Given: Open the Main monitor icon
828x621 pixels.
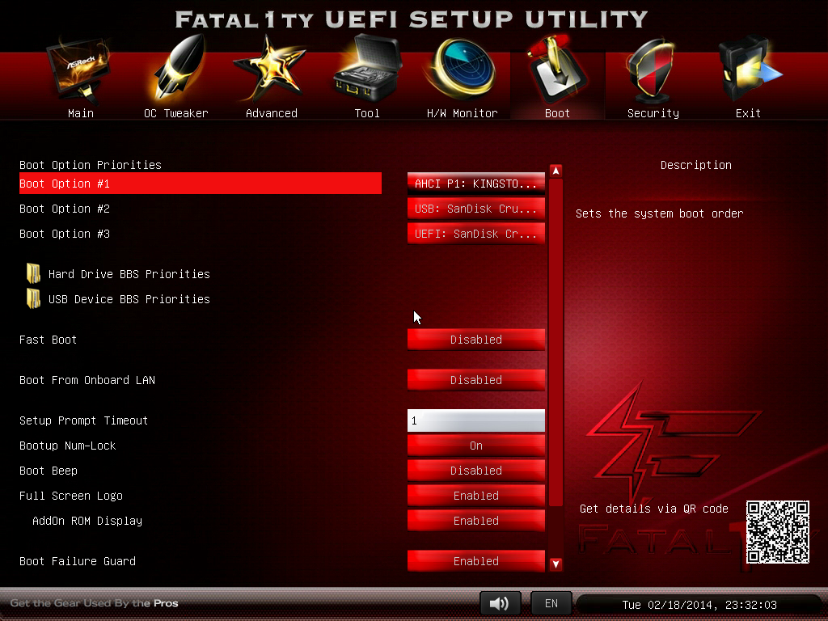Looking at the screenshot, I should pos(79,73).
